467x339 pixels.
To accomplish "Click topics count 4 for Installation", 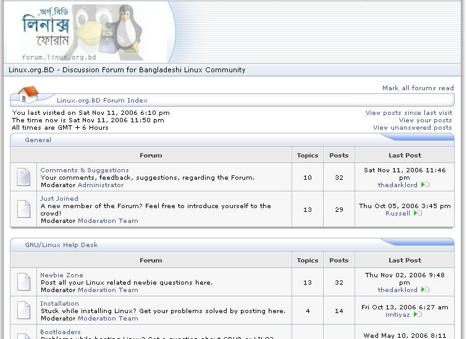I will 308,311.
